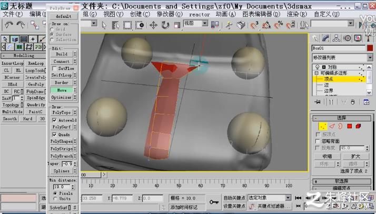
Task: Expand the 软选择 rollout
Action: [342, 181]
